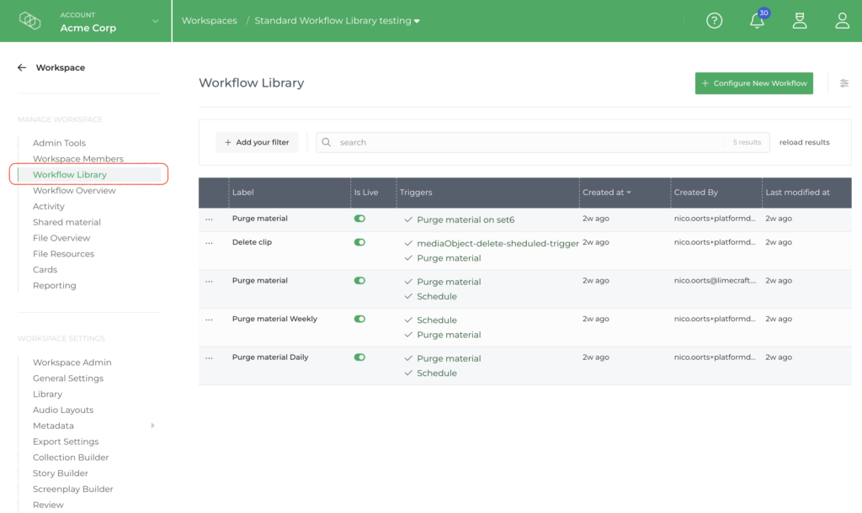Expand the Metadata submenu arrow
The height and width of the screenshot is (513, 862).
(x=153, y=426)
